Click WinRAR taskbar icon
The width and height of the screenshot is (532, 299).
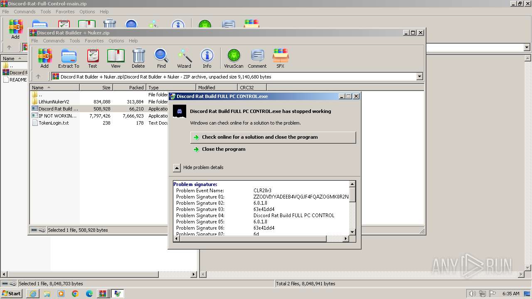click(x=102, y=294)
